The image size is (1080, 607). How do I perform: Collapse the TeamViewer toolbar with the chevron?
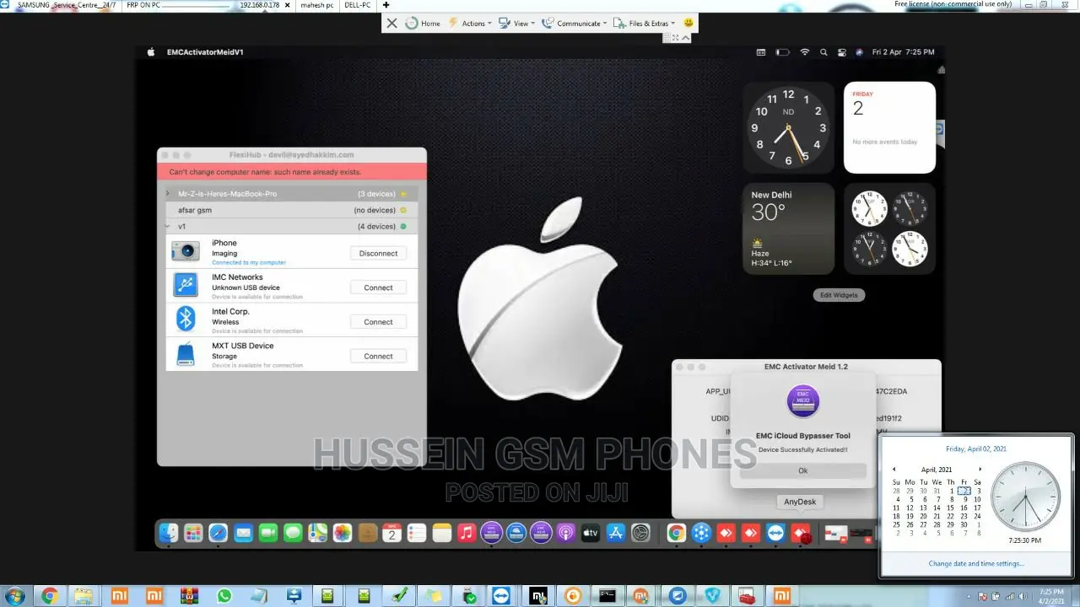686,38
